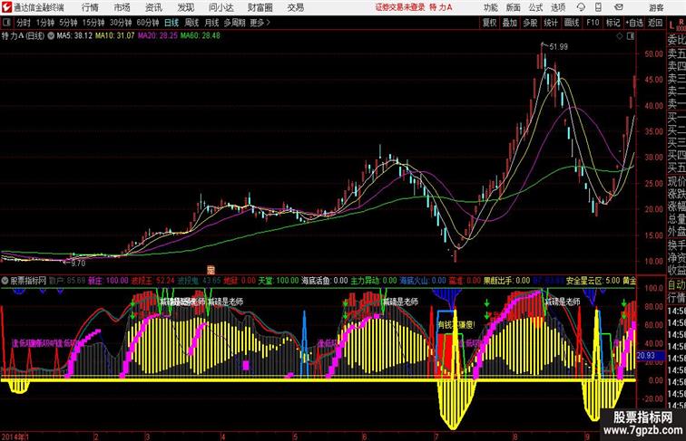
Task: Switch to 5分钟 chart period
Action: click(68, 23)
